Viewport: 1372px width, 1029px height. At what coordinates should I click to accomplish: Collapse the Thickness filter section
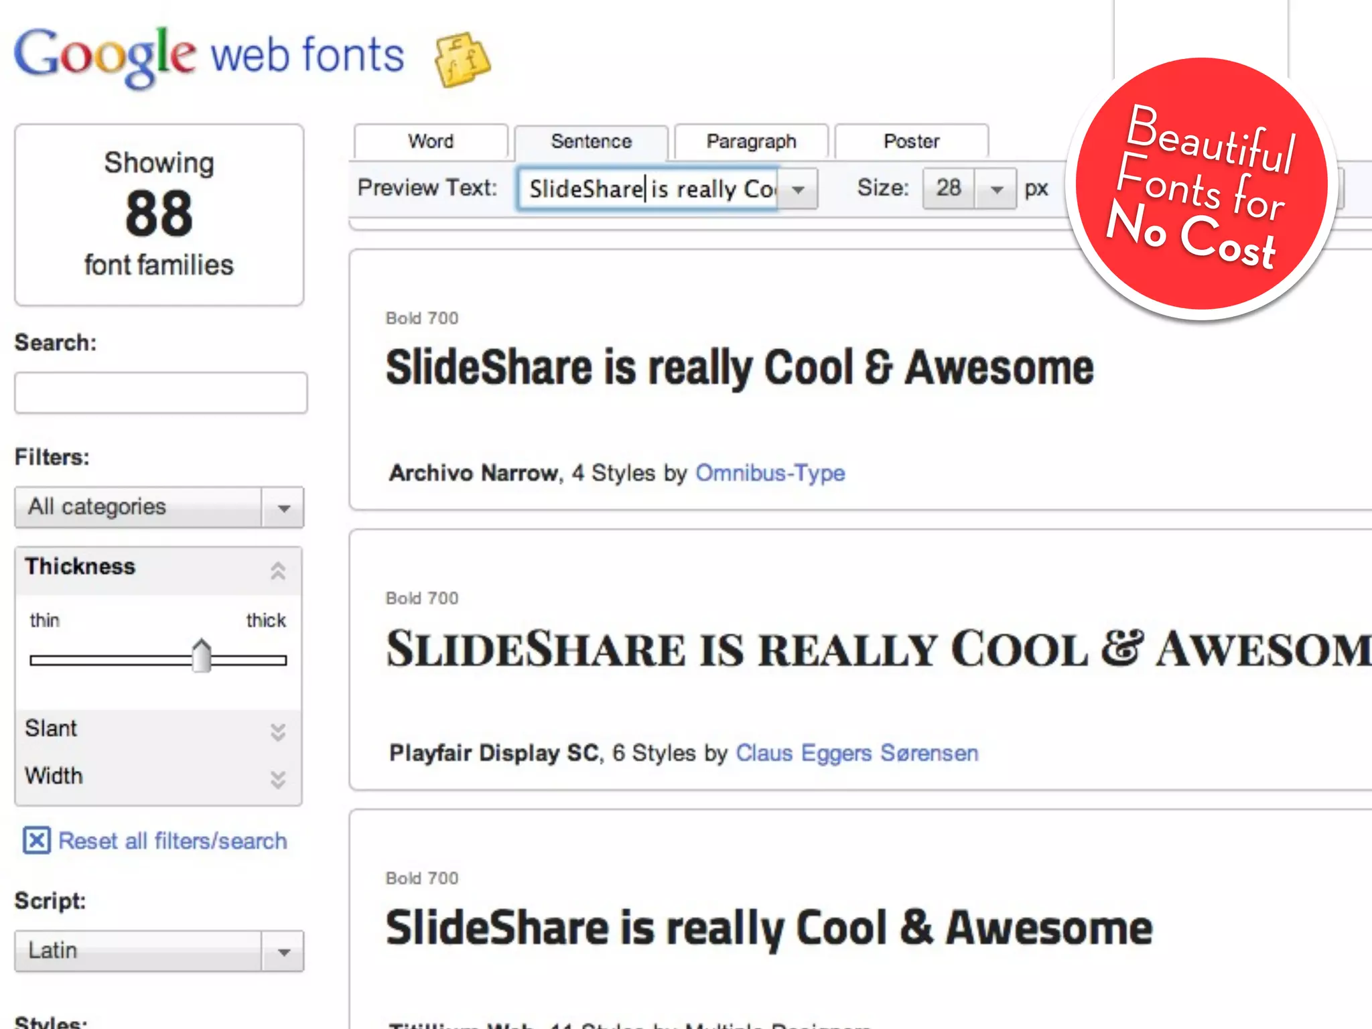coord(278,570)
